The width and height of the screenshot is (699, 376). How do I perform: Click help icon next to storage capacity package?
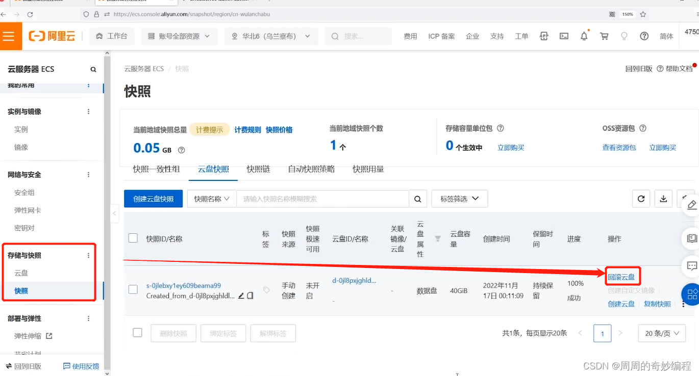pyautogui.click(x=501, y=128)
